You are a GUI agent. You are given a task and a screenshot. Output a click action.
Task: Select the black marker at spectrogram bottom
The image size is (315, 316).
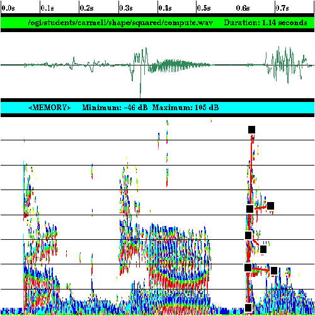pos(248,308)
